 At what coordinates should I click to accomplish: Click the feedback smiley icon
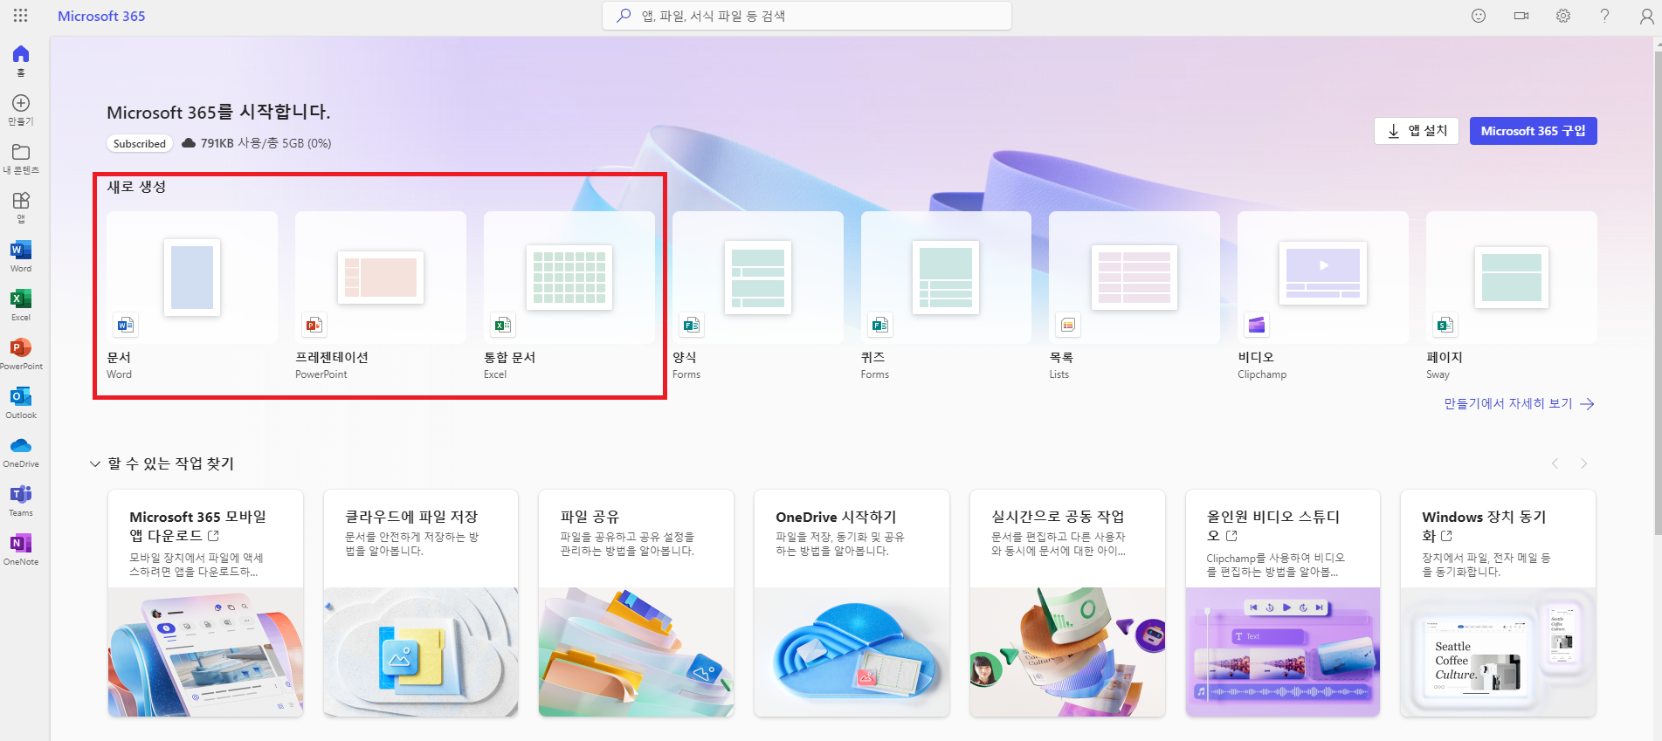coord(1479,16)
